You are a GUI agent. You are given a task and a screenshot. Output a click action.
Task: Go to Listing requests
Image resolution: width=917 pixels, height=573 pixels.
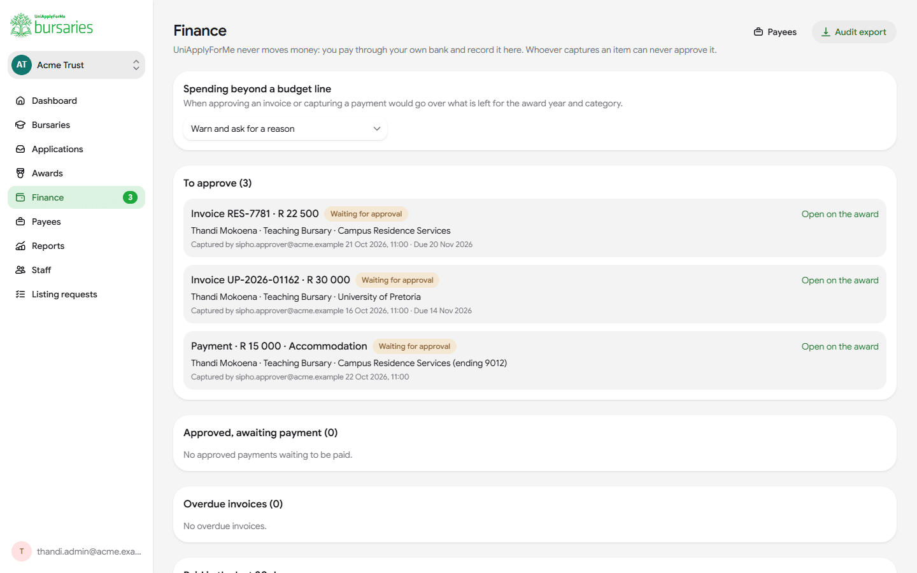76,294
